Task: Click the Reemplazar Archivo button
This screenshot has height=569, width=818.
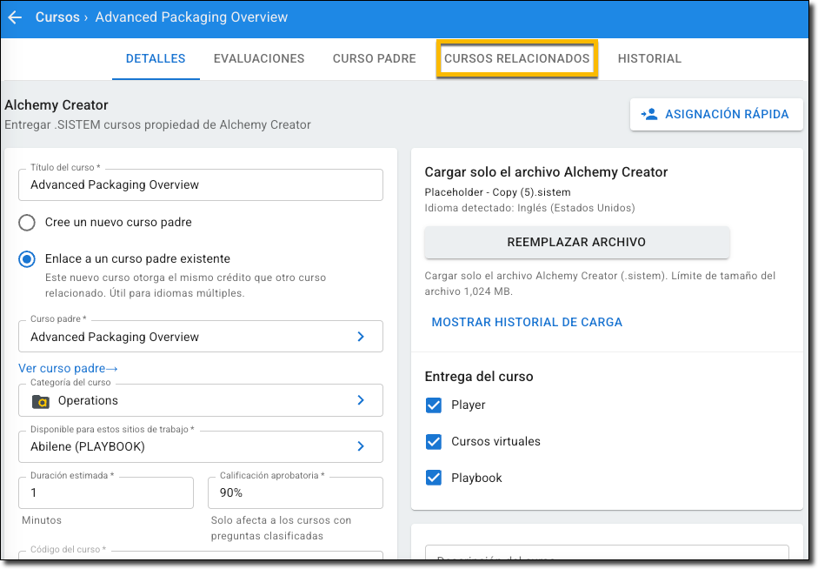Action: (x=576, y=242)
